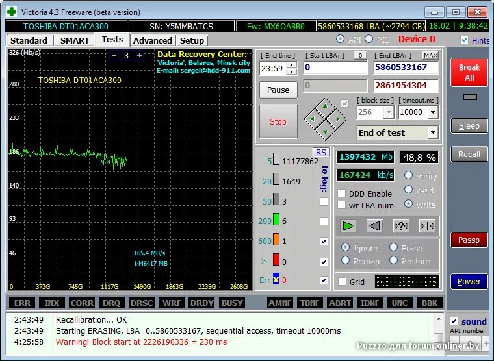Toggle log checkbox for 600 ms blocks
494x361 pixels.
pyautogui.click(x=324, y=241)
